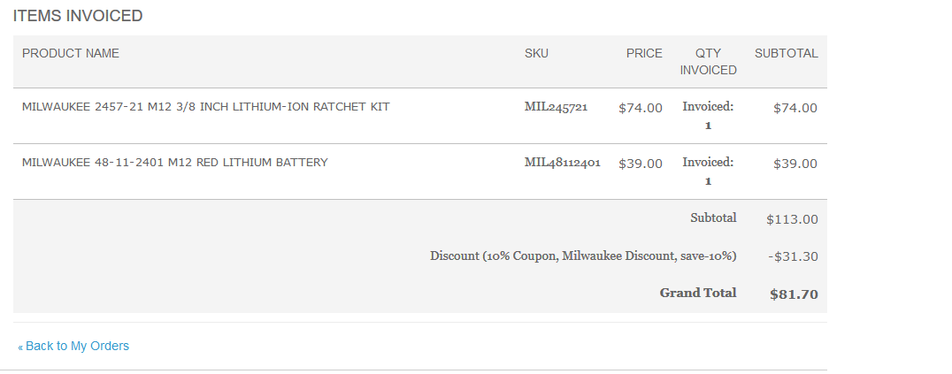Click the discount coupon description text

pos(583,256)
